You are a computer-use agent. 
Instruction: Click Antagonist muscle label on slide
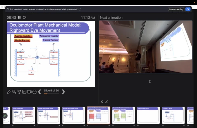[x=49, y=36]
